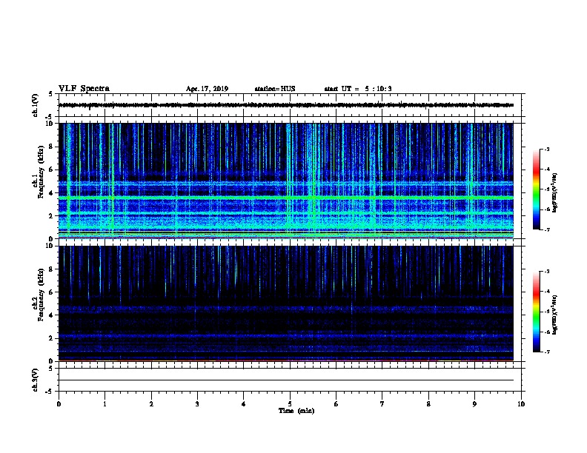Click the "5" tick on the time axis
Screen dimensions: 587x453
(290, 404)
